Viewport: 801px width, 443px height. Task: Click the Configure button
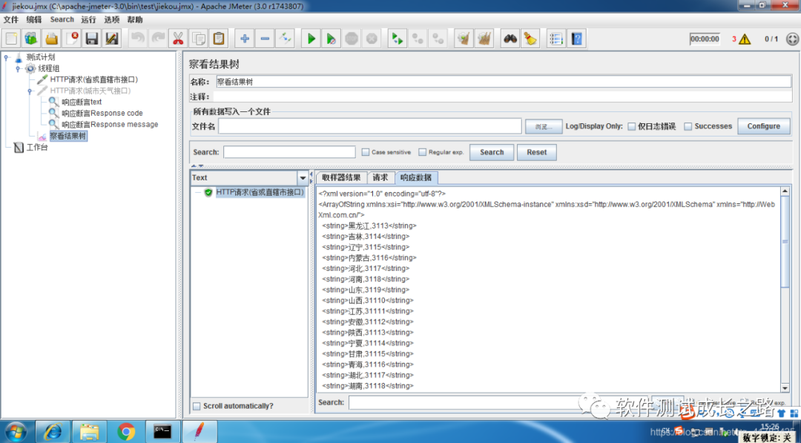pos(764,126)
